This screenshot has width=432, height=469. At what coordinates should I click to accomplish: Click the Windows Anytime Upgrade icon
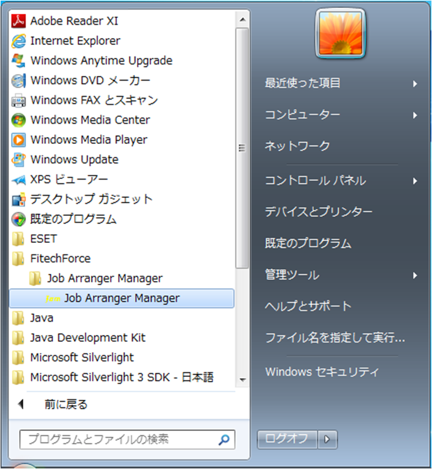tap(18, 61)
